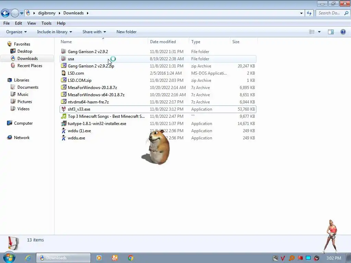Select Computer in navigation pane
Image resolution: width=351 pixels, height=263 pixels.
pyautogui.click(x=23, y=123)
